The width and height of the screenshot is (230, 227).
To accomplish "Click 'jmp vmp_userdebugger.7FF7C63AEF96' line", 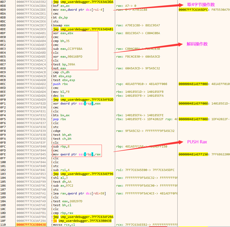I will pos(83,174).
